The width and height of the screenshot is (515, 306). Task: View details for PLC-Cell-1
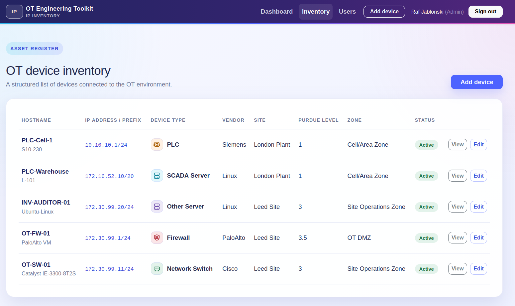[x=458, y=145]
